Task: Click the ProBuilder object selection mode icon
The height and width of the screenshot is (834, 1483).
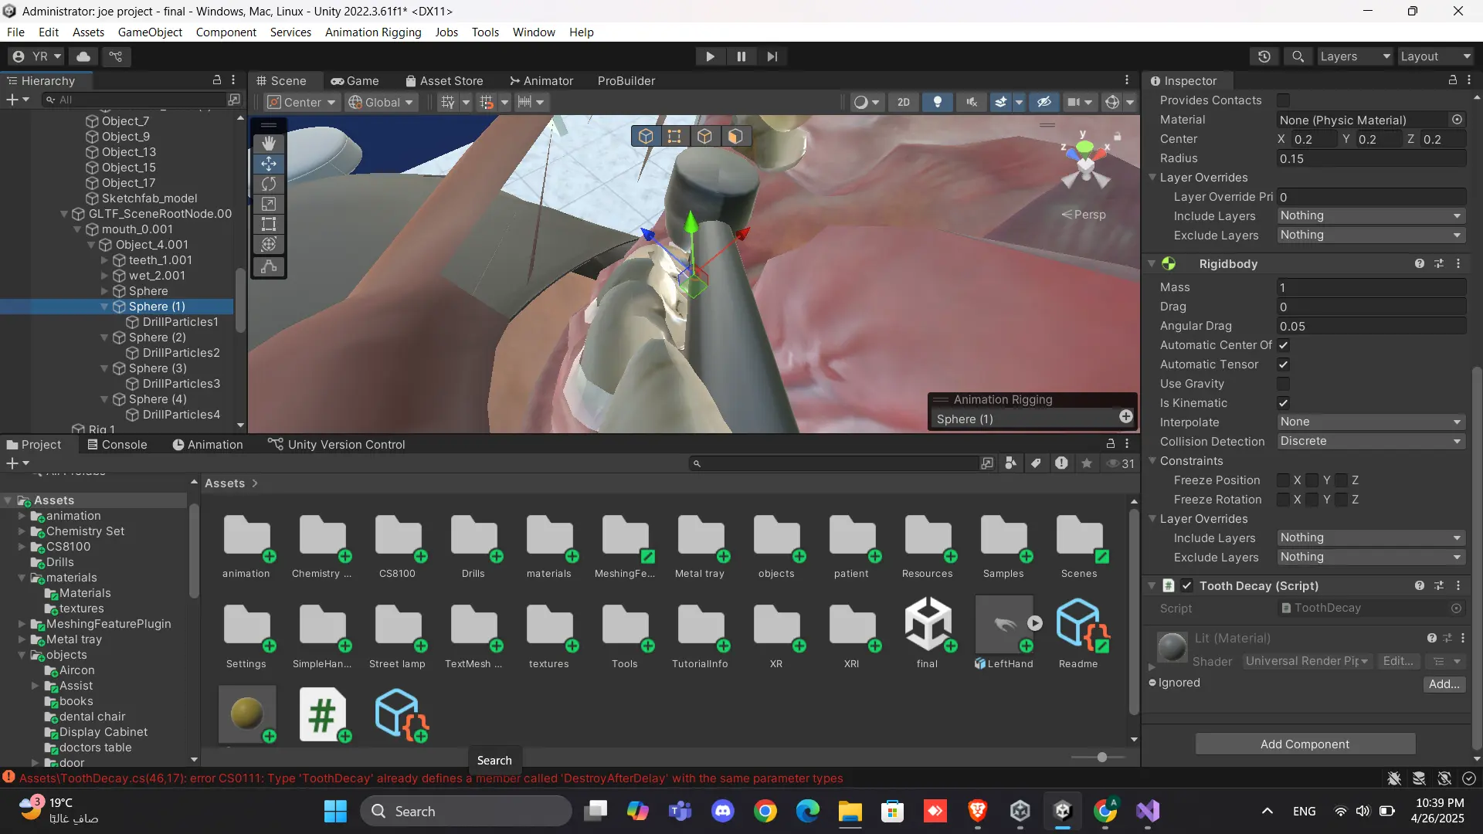Action: 646,137
